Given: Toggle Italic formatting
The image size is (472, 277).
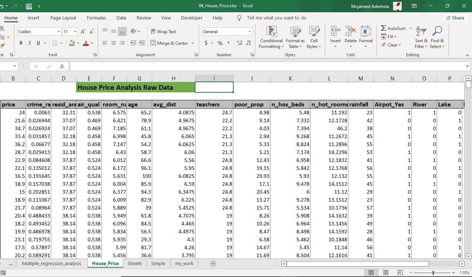Looking at the screenshot, I should pos(30,43).
